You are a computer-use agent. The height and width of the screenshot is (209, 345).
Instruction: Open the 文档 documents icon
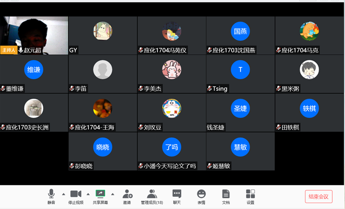[226, 194]
